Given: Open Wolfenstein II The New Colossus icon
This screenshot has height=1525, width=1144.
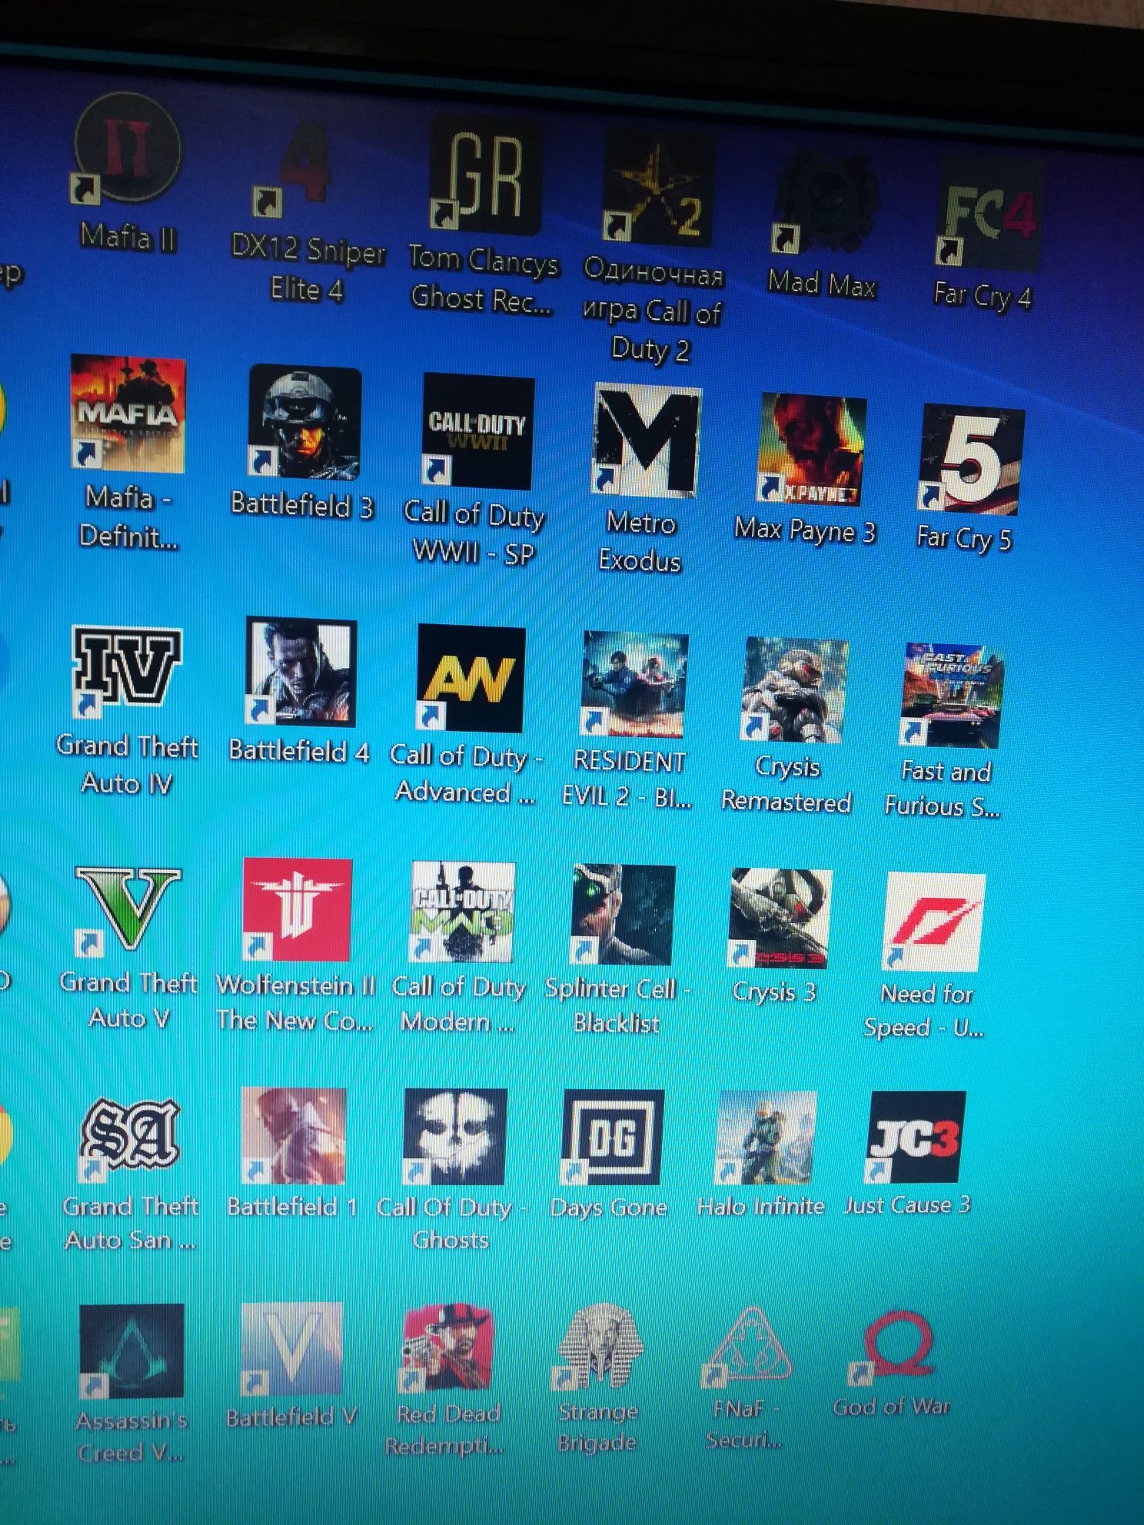Looking at the screenshot, I should point(297,910).
